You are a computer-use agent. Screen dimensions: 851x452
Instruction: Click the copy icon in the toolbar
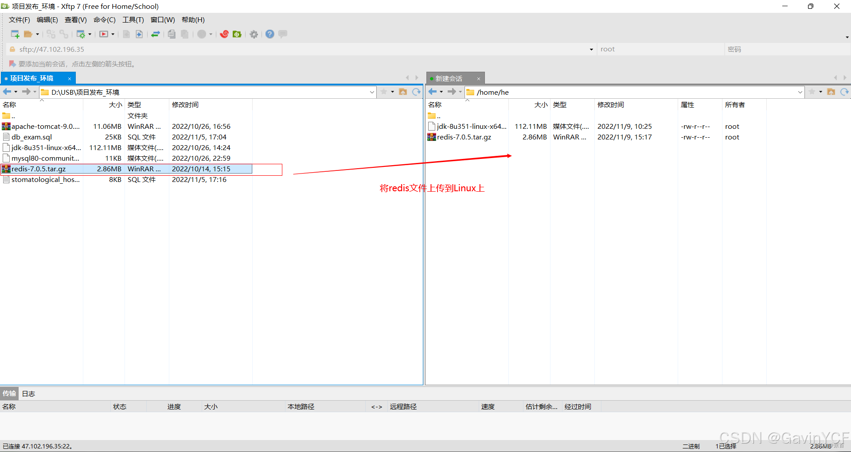tap(171, 34)
